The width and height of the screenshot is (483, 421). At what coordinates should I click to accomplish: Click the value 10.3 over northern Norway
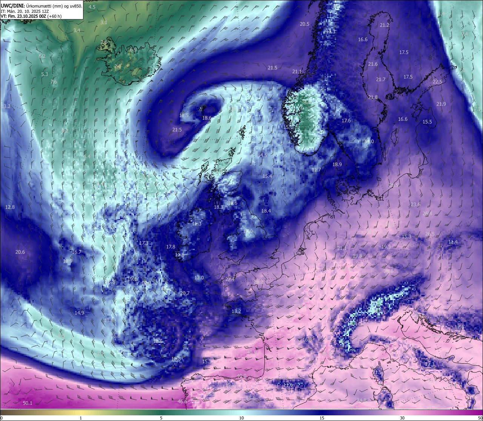tap(331, 32)
